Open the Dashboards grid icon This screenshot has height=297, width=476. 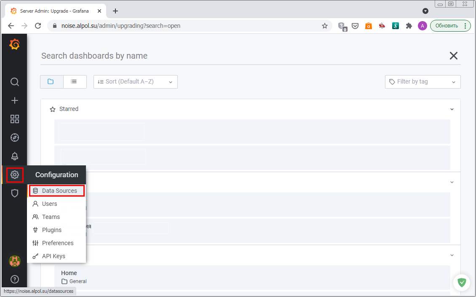15,119
